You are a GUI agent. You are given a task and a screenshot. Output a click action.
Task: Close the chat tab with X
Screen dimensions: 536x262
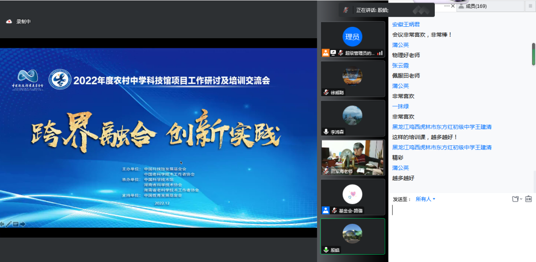[x=453, y=6]
